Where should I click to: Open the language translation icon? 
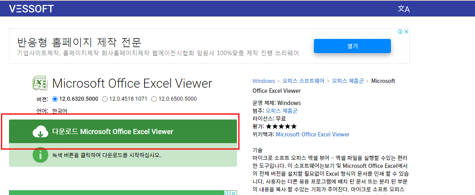pyautogui.click(x=403, y=9)
